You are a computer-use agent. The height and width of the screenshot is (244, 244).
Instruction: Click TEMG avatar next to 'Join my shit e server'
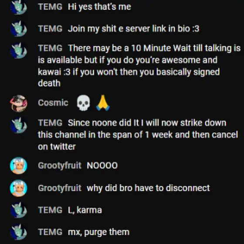pos(18,29)
